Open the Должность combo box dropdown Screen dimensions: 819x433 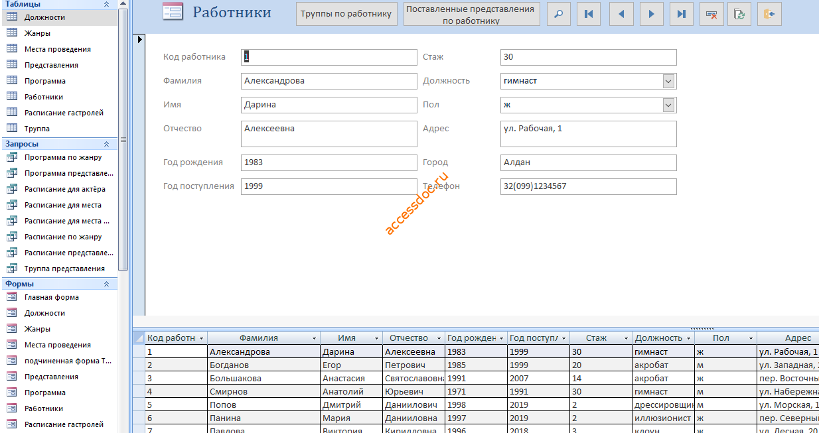point(668,81)
